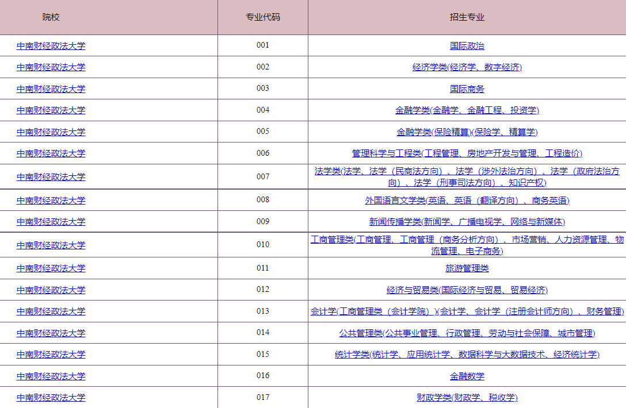Select major code cell 002
The height and width of the screenshot is (408, 626).
[263, 67]
